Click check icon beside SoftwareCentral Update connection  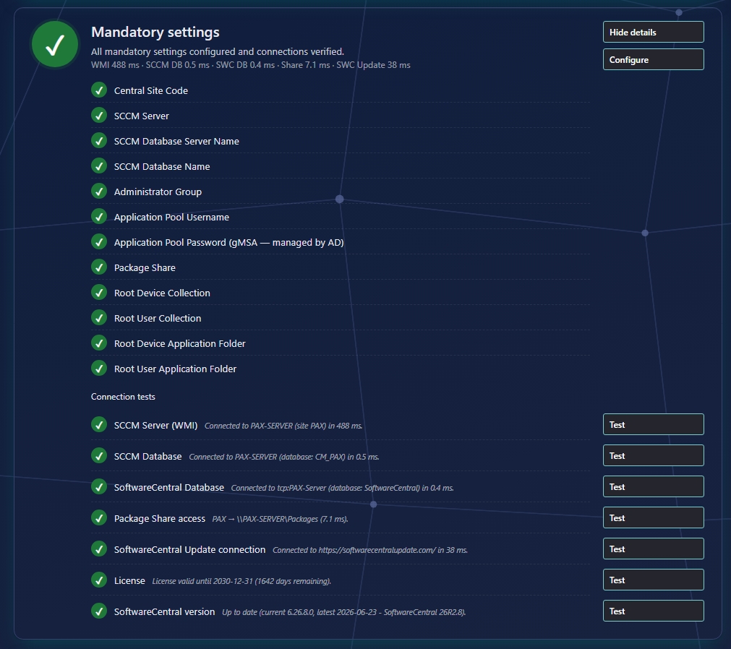coord(99,549)
